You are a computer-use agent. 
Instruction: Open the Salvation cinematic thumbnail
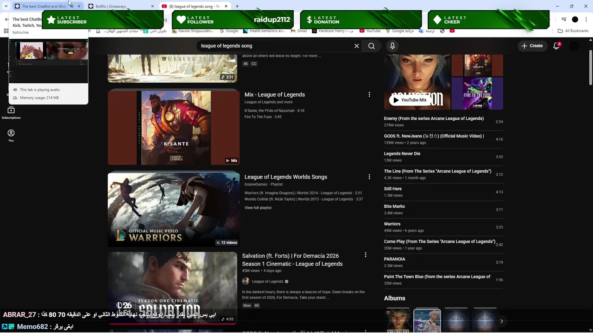tap(172, 288)
